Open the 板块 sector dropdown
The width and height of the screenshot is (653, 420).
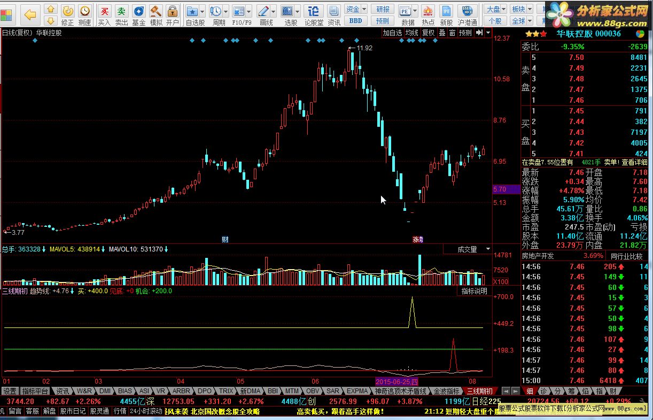click(522, 9)
